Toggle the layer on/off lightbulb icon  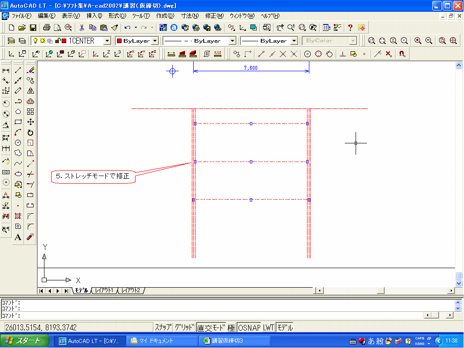35,41
